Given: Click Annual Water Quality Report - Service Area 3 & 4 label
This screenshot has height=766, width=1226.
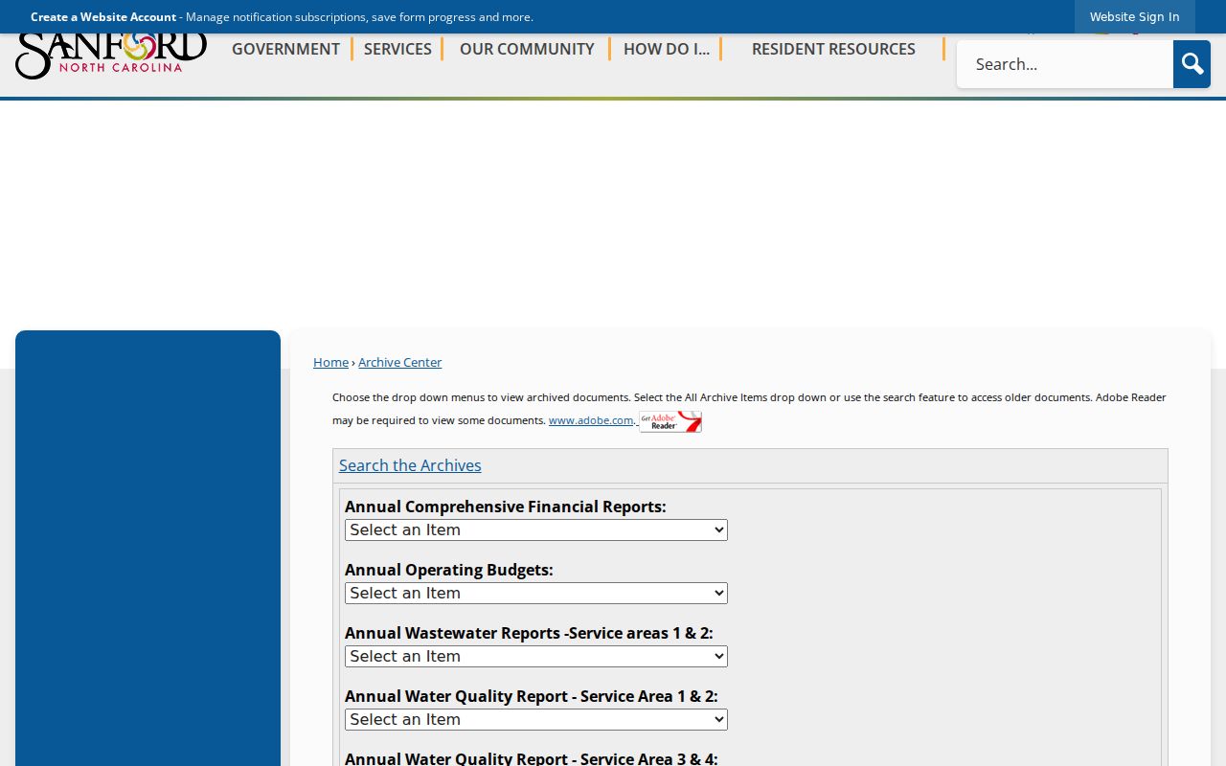Looking at the screenshot, I should [531, 758].
